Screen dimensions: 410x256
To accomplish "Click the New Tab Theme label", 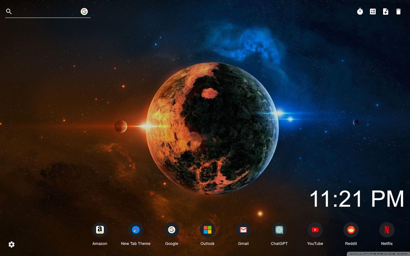I will 136,244.
